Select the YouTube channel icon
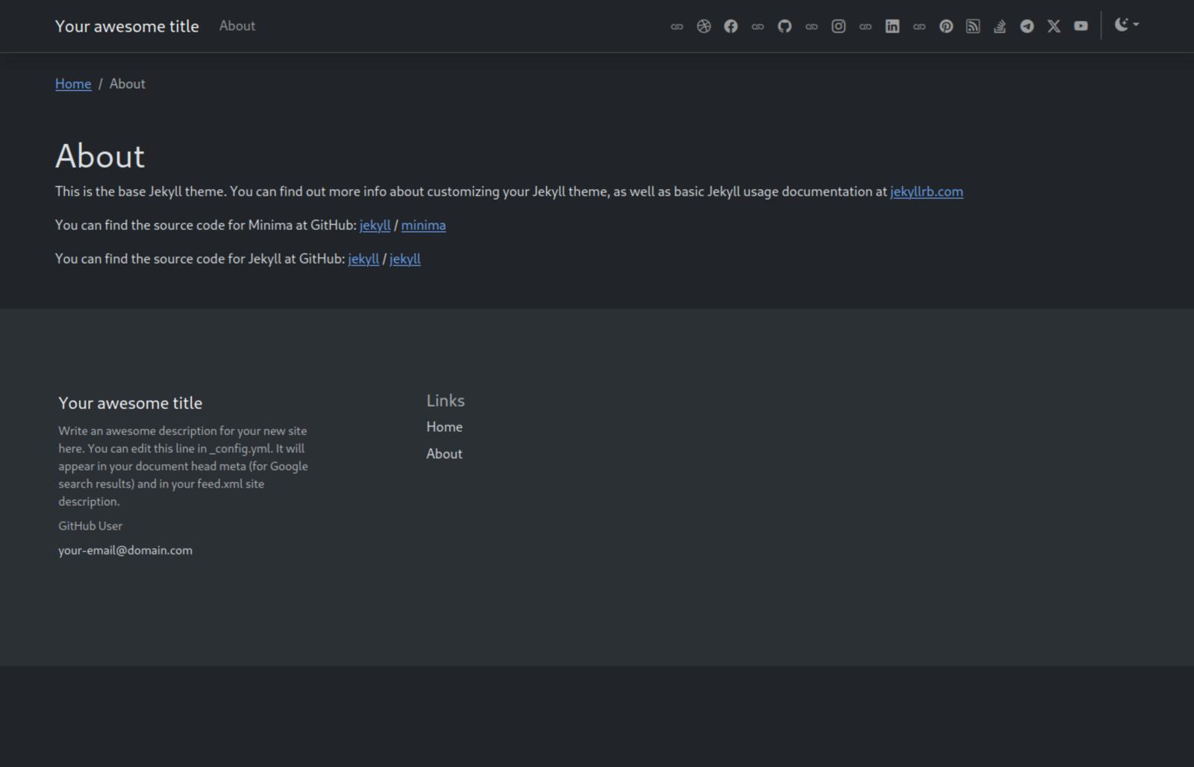This screenshot has height=767, width=1194. 1081,26
